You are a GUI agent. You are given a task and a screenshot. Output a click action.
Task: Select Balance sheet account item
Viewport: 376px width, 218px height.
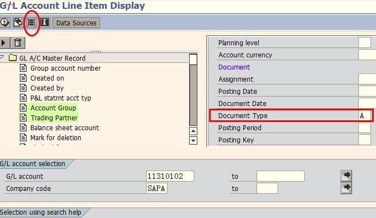(x=65, y=128)
